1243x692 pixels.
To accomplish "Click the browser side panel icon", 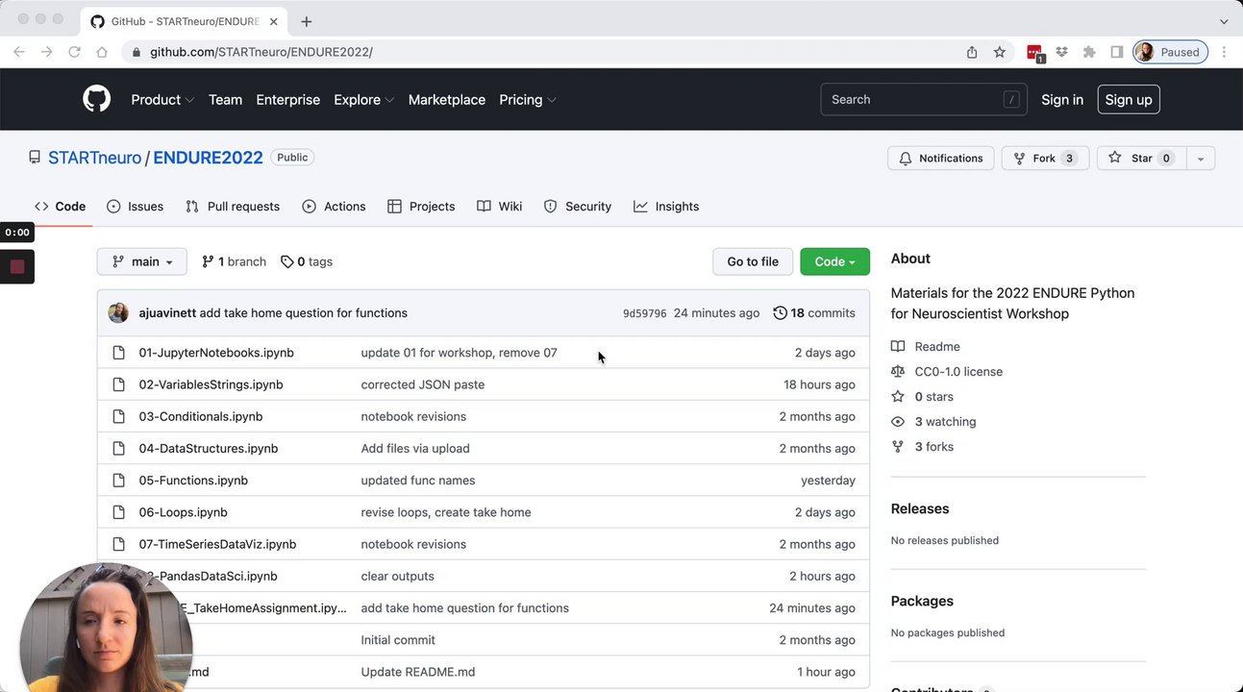I will pos(1116,52).
